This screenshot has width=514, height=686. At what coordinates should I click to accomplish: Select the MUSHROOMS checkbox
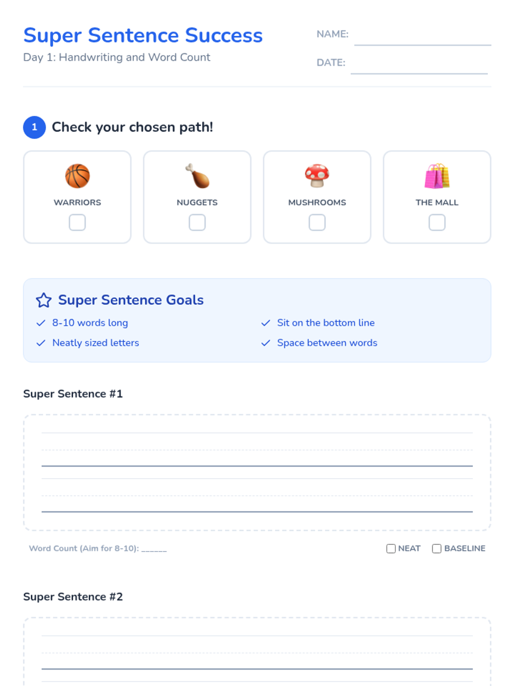click(317, 223)
